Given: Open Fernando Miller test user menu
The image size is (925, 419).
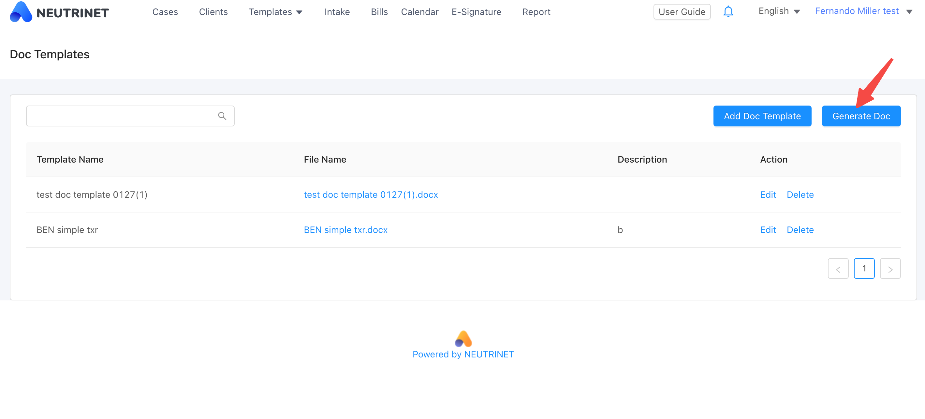Looking at the screenshot, I should 863,11.
